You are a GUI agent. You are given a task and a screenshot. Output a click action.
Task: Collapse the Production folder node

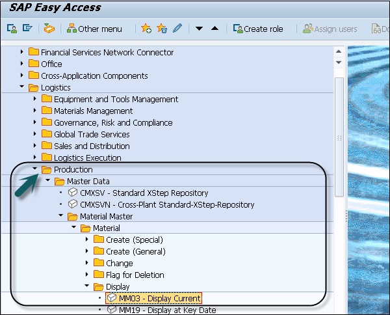36,169
